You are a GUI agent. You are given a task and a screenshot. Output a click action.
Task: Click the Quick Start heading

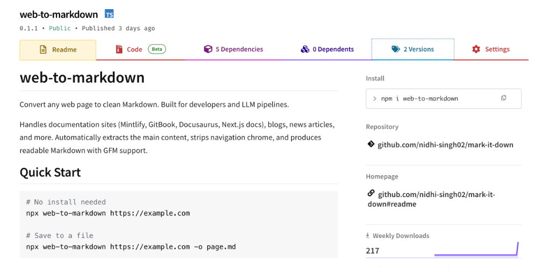50,172
